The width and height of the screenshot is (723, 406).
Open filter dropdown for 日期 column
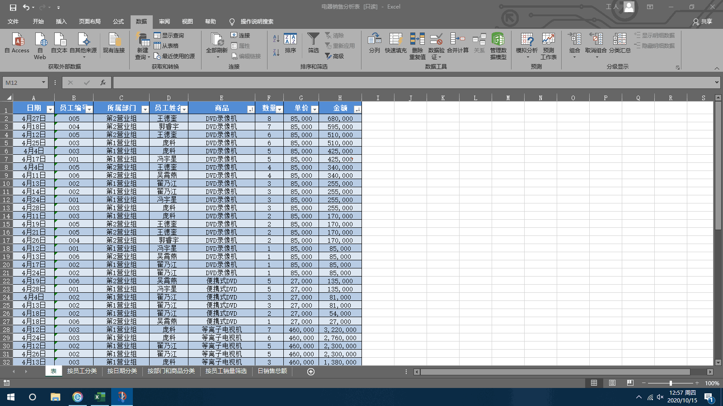50,109
